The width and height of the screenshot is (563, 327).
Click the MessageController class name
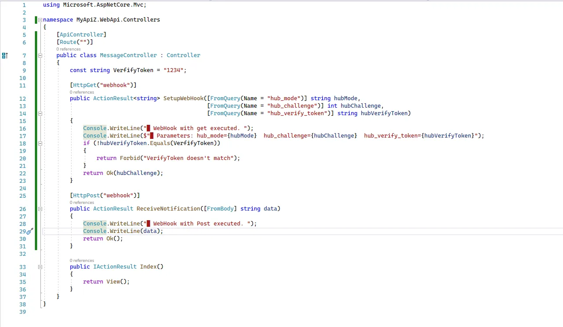[128, 55]
